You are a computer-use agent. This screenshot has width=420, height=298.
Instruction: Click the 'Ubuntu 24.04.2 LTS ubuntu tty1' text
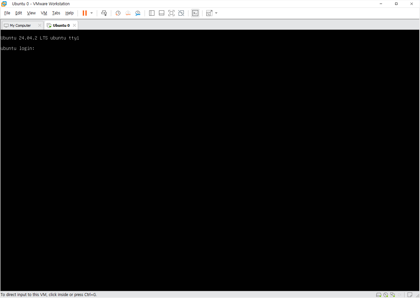(x=40, y=38)
